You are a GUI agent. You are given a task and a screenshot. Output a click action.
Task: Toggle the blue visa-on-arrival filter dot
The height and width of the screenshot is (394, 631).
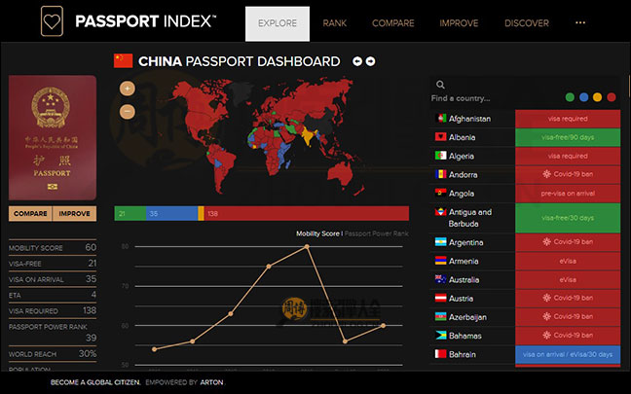pyautogui.click(x=583, y=97)
